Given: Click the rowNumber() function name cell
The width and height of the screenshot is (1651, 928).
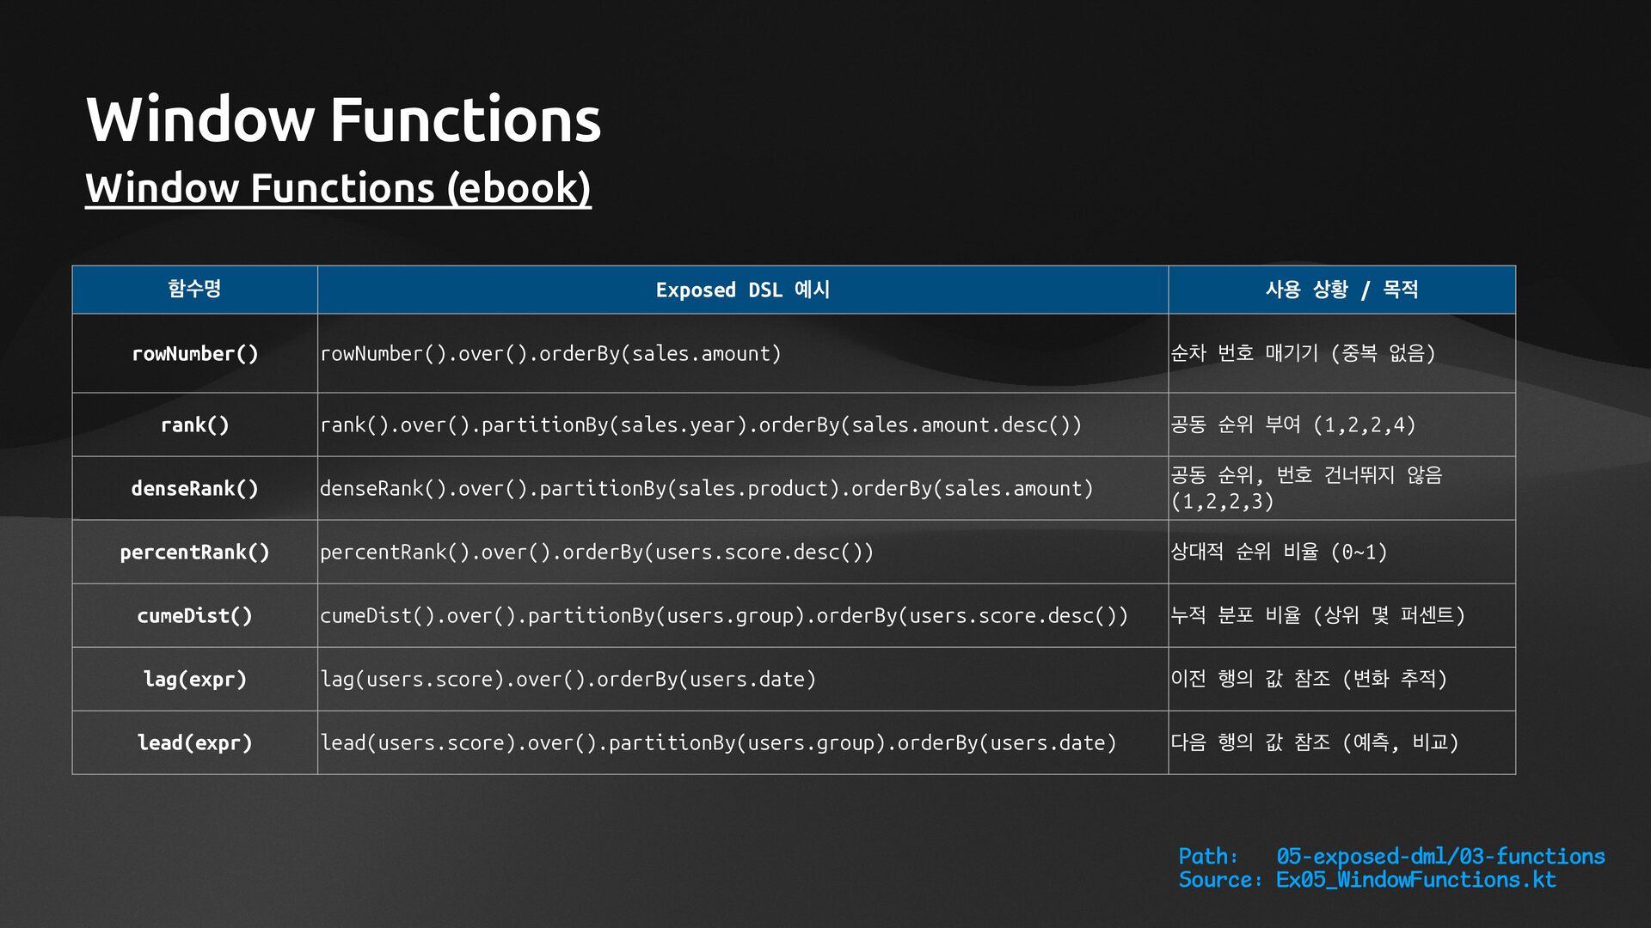Looking at the screenshot, I should 194,353.
